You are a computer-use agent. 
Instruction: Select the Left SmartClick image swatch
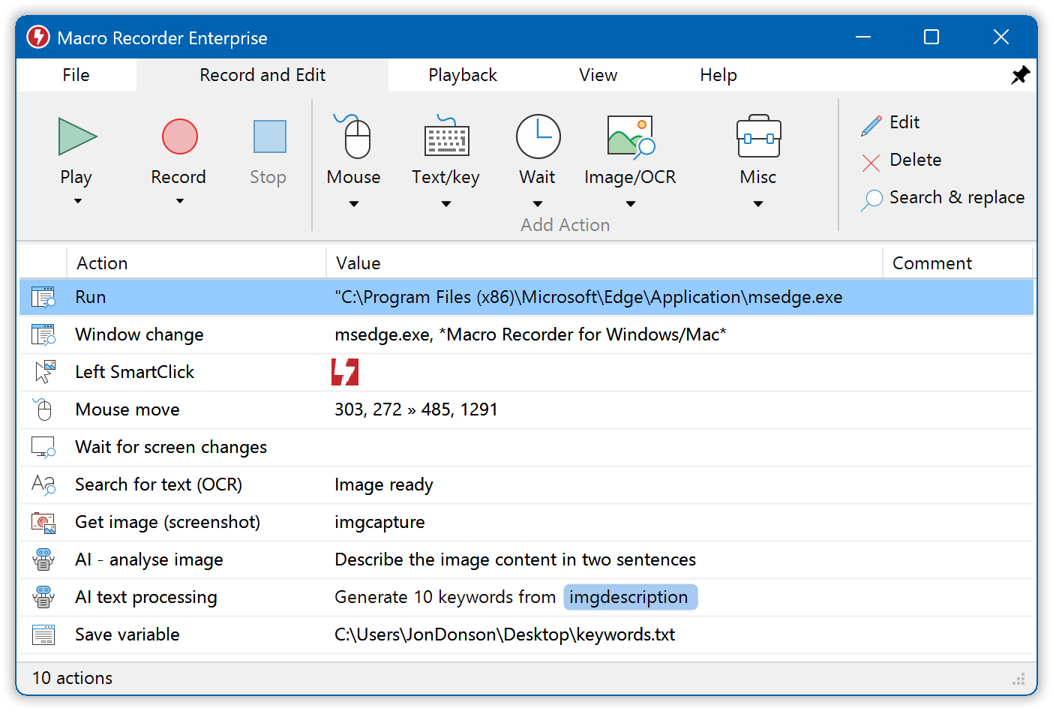click(345, 371)
